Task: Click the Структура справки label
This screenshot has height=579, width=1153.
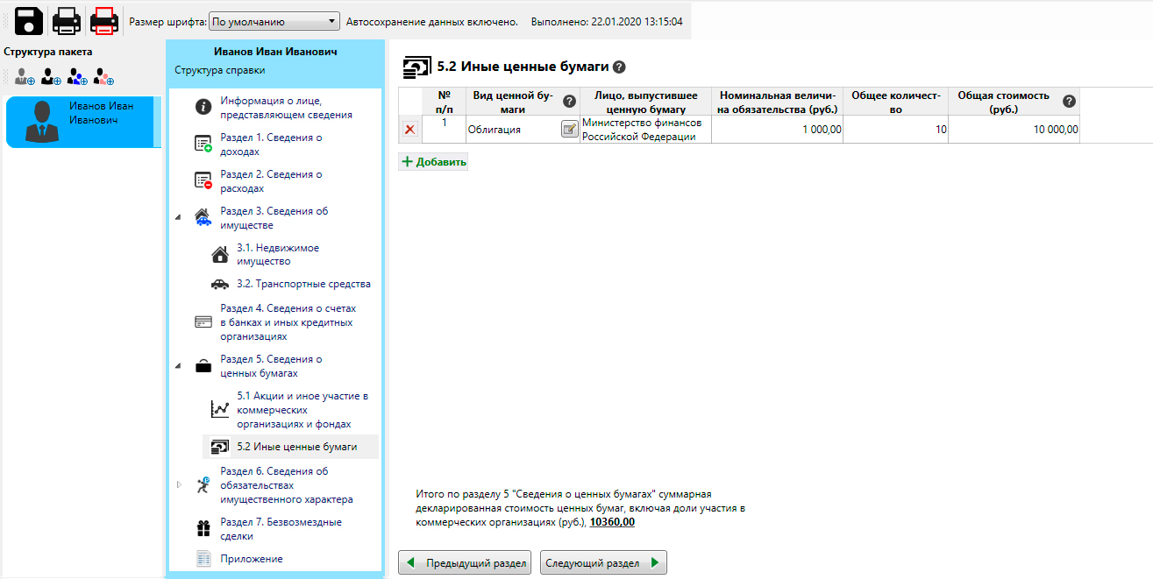Action: (x=219, y=70)
